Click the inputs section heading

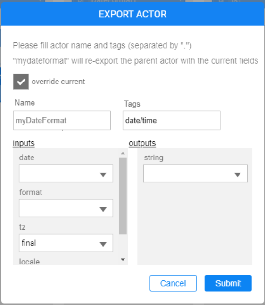click(x=24, y=143)
